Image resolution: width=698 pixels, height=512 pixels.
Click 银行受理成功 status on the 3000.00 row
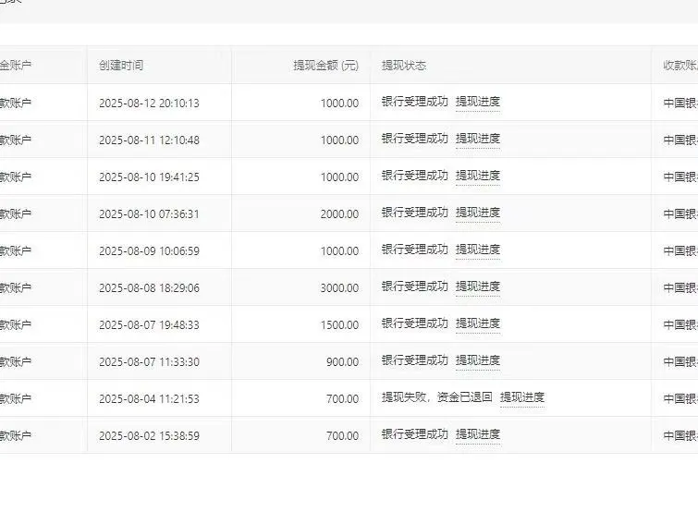[414, 286]
